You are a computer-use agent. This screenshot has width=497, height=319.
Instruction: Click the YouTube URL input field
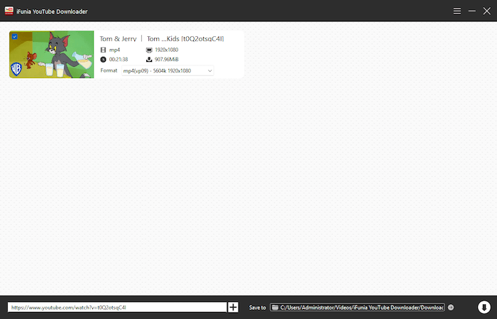116,308
